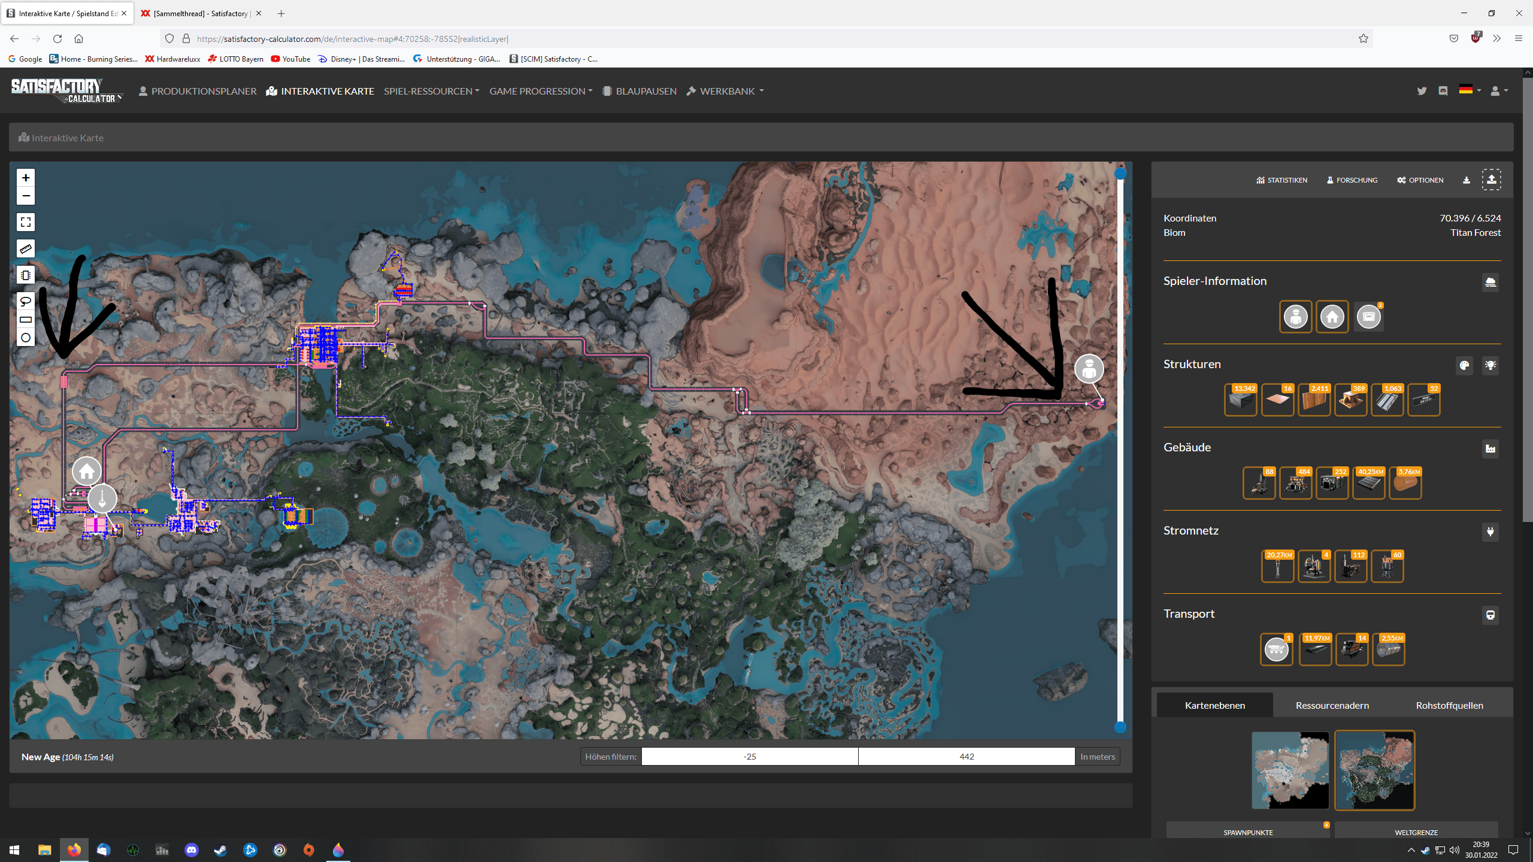The image size is (1533, 862).
Task: Click the HUB home marker on the map
Action: [86, 471]
